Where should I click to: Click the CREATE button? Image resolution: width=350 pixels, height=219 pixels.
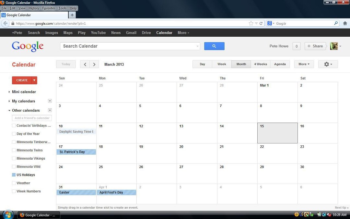click(22, 80)
